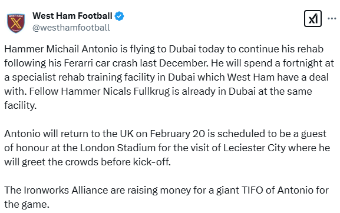Open the @westhamfootball handle link
The width and height of the screenshot is (340, 213).
coord(71,28)
